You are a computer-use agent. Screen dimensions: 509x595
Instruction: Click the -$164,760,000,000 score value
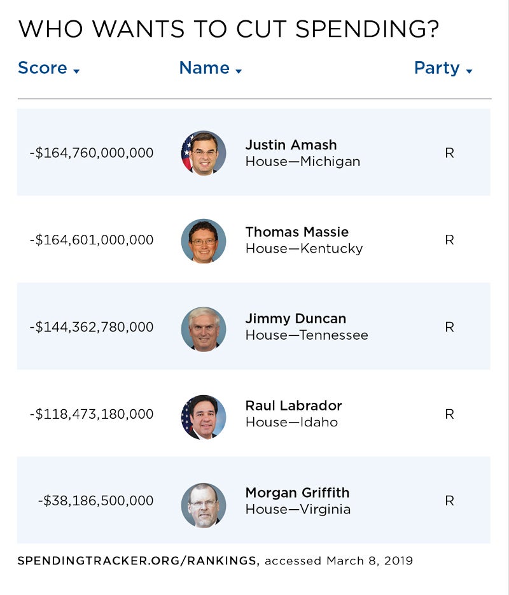coord(92,153)
